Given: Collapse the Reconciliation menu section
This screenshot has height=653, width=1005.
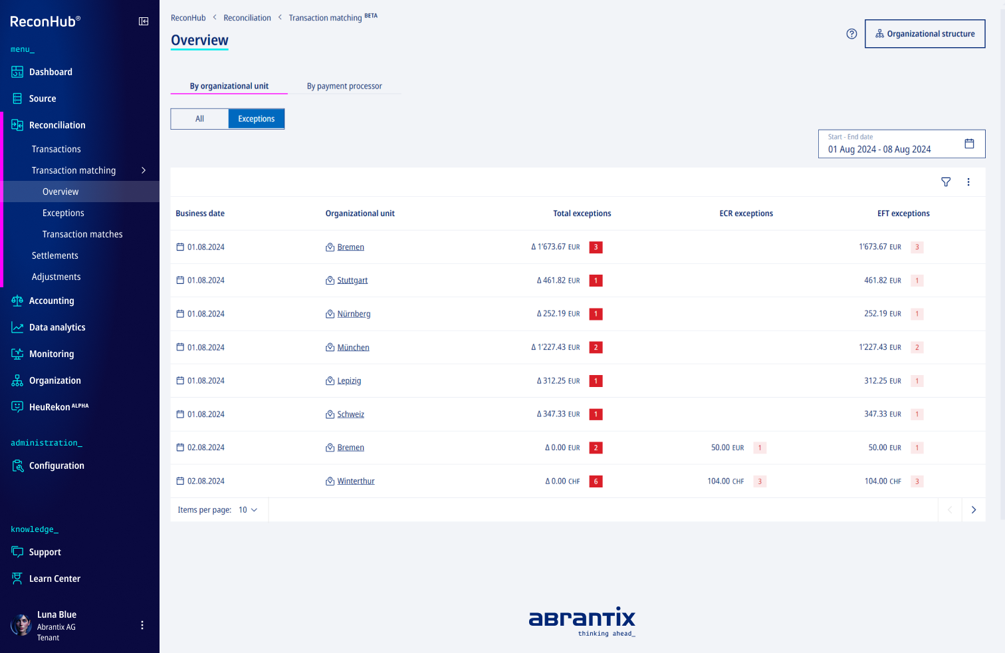Looking at the screenshot, I should (57, 125).
